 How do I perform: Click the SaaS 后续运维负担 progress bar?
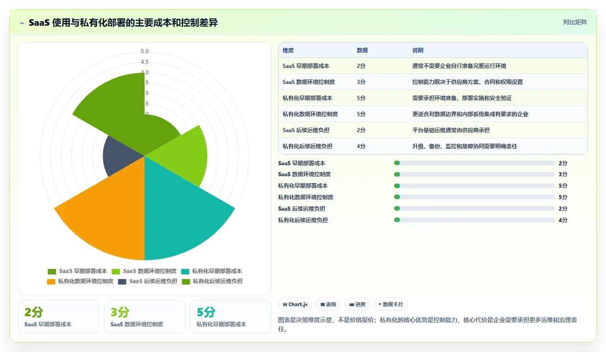pos(474,209)
